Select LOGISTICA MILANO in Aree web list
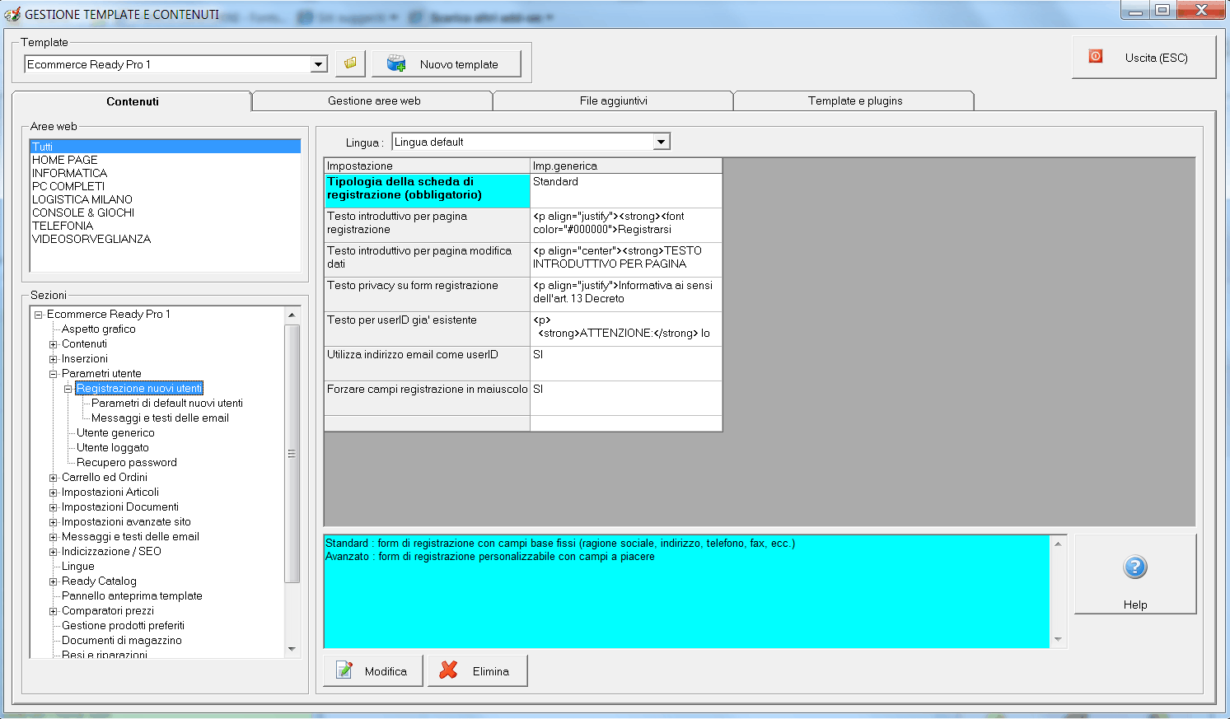 165,199
